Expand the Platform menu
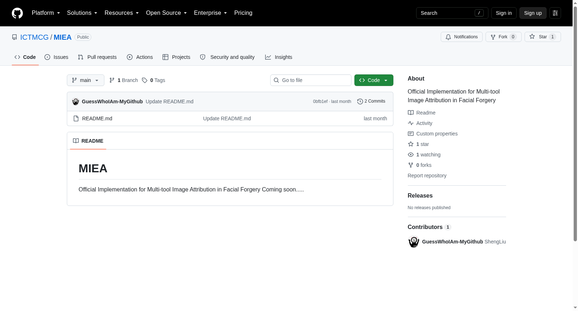Screen dimensions: 578x311 click(46, 13)
